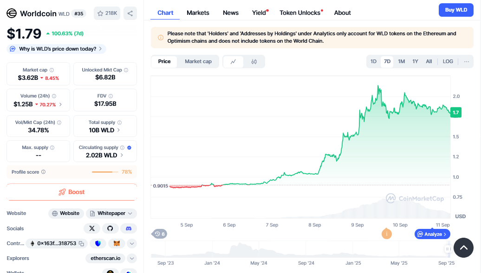The width and height of the screenshot is (481, 273).
Task: Set chart range to All
Action: (x=429, y=61)
